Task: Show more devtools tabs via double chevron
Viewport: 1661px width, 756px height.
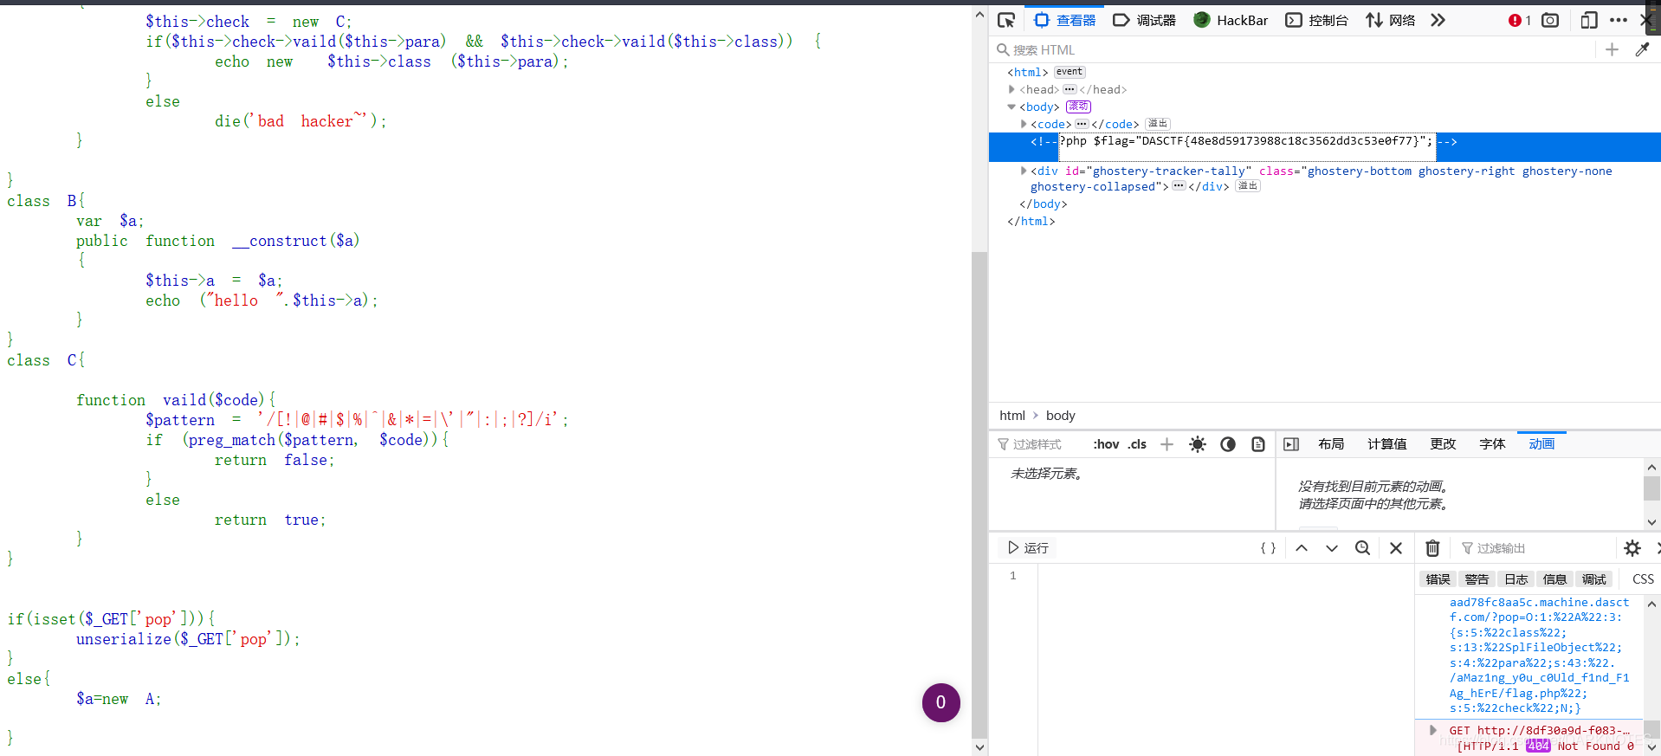Action: (1438, 20)
